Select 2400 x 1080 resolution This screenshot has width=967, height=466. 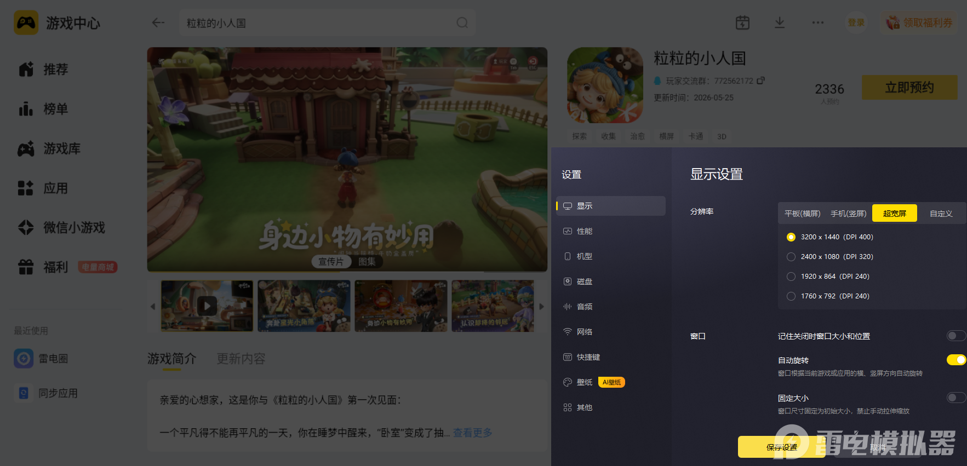point(791,257)
